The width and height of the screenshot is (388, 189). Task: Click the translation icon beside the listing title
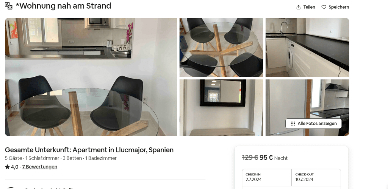pos(8,6)
